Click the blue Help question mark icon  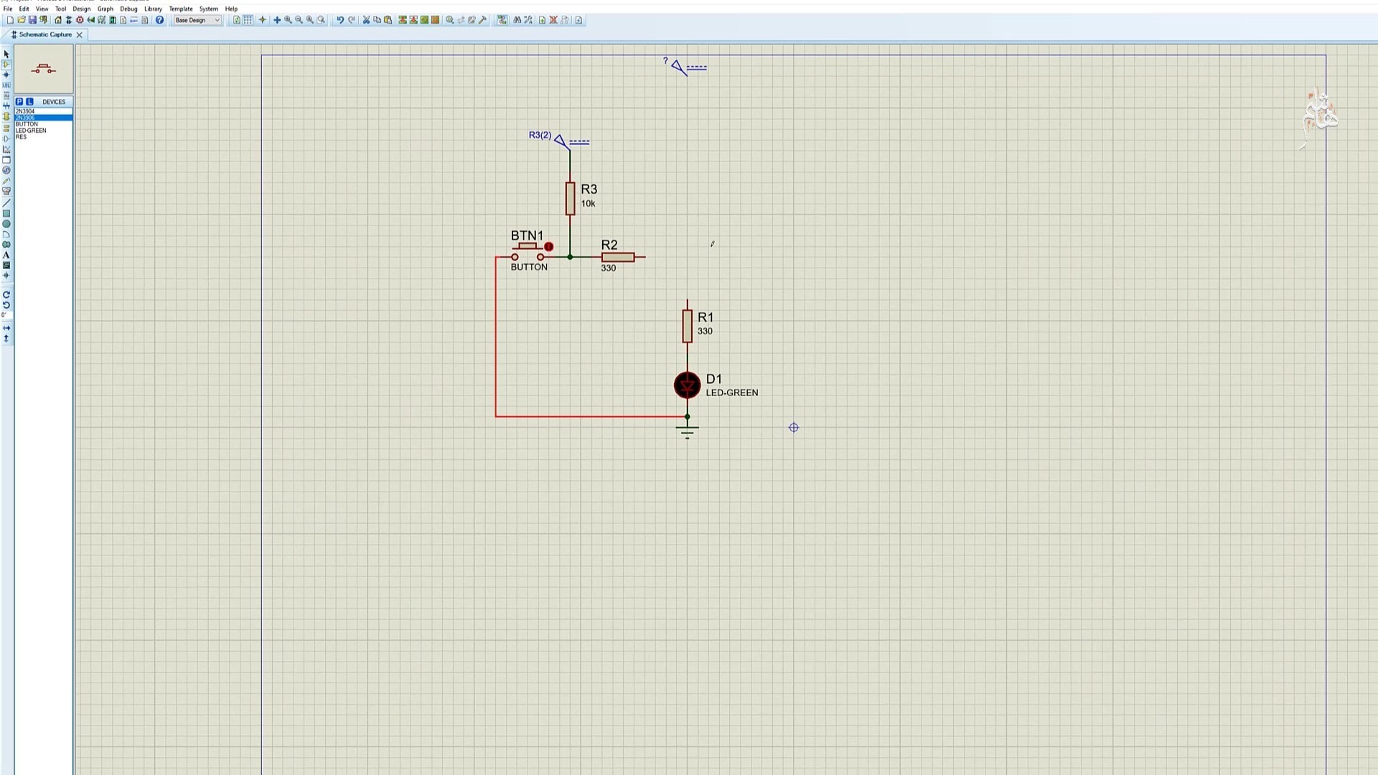(159, 20)
